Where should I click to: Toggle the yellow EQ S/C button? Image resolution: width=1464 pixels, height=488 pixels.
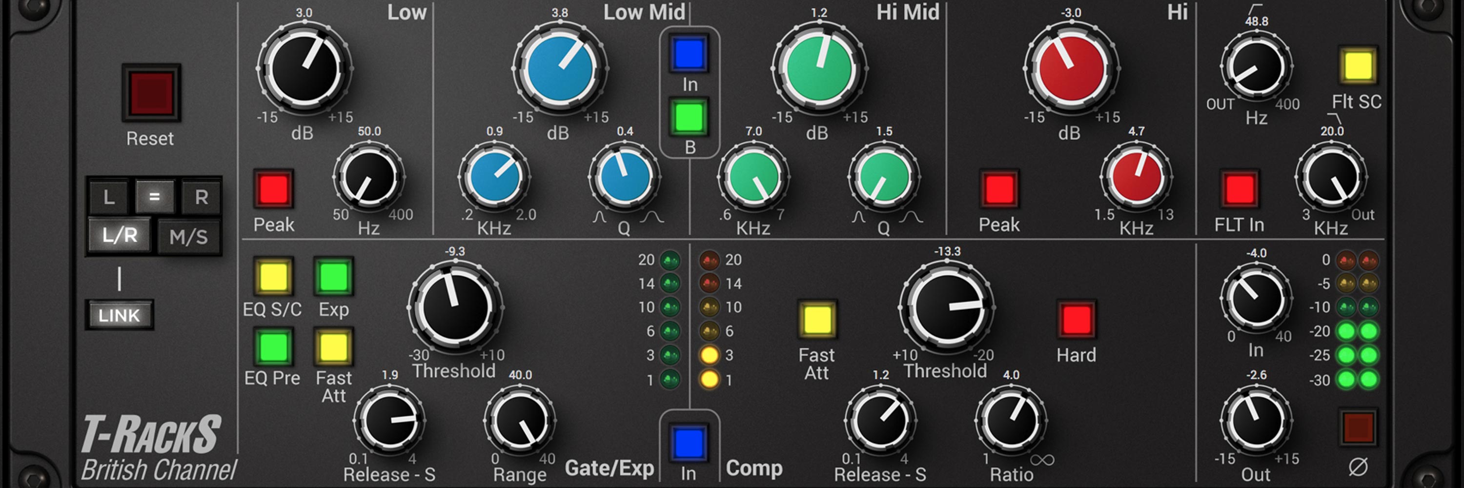tap(273, 277)
